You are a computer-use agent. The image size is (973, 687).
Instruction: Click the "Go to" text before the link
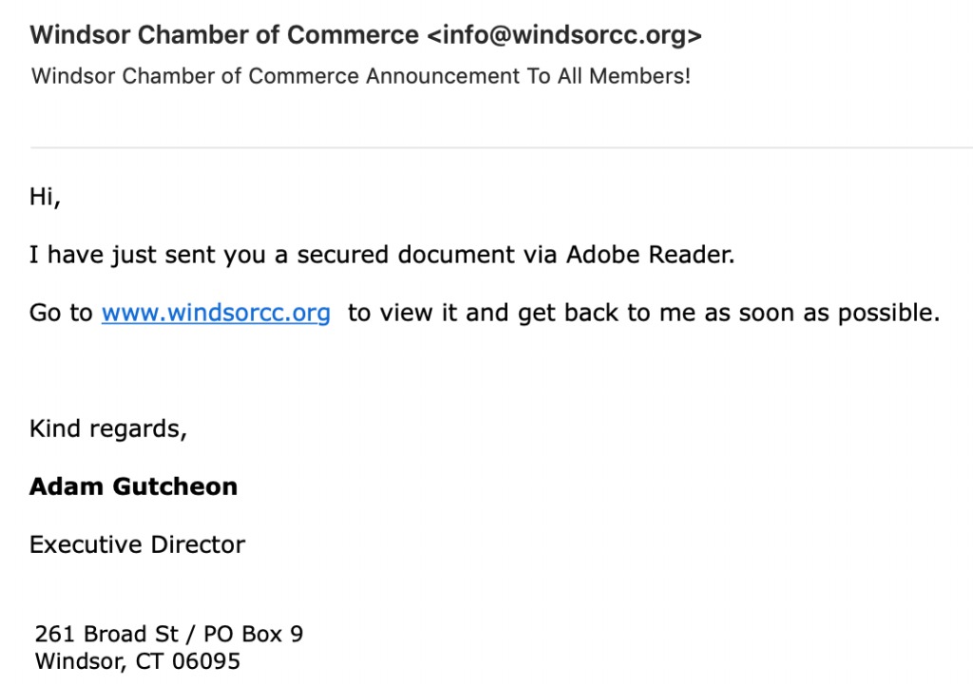[61, 313]
